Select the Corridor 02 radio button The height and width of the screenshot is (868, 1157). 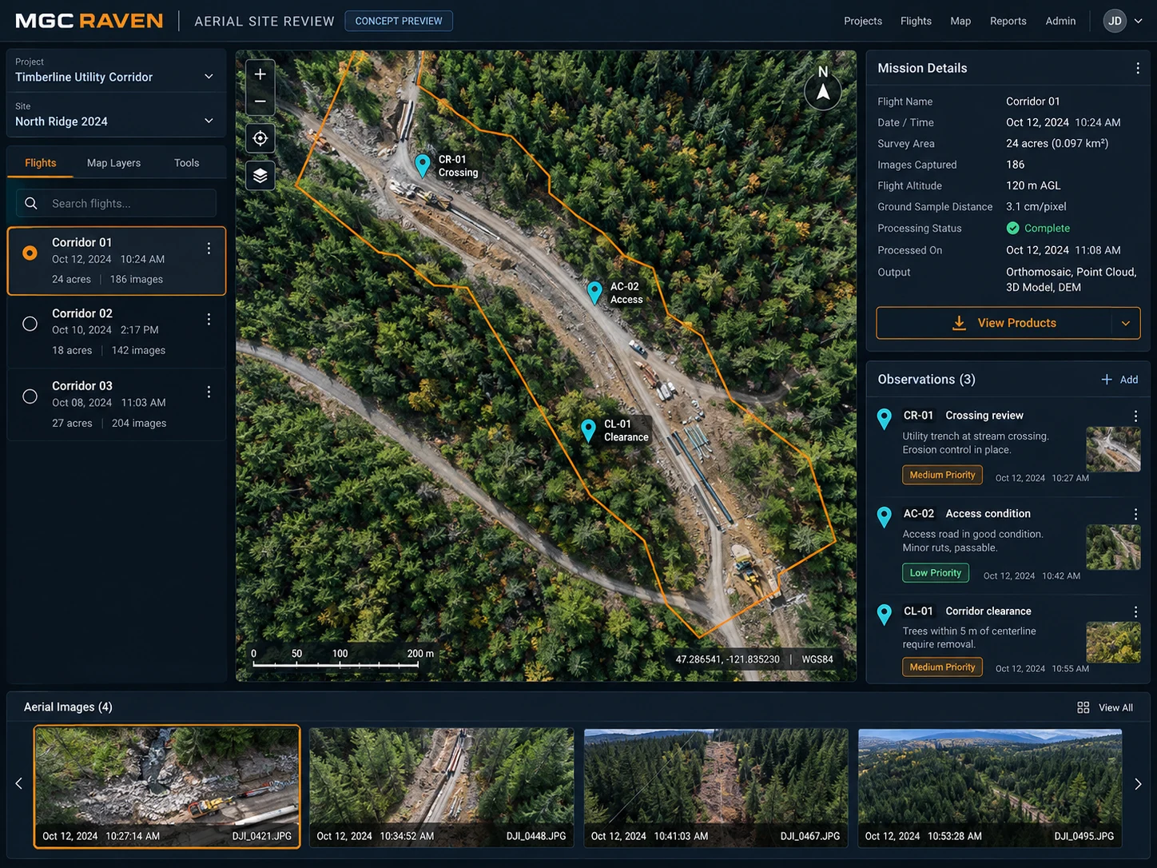click(30, 324)
